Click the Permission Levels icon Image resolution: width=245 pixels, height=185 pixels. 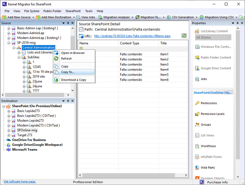pos(197,114)
